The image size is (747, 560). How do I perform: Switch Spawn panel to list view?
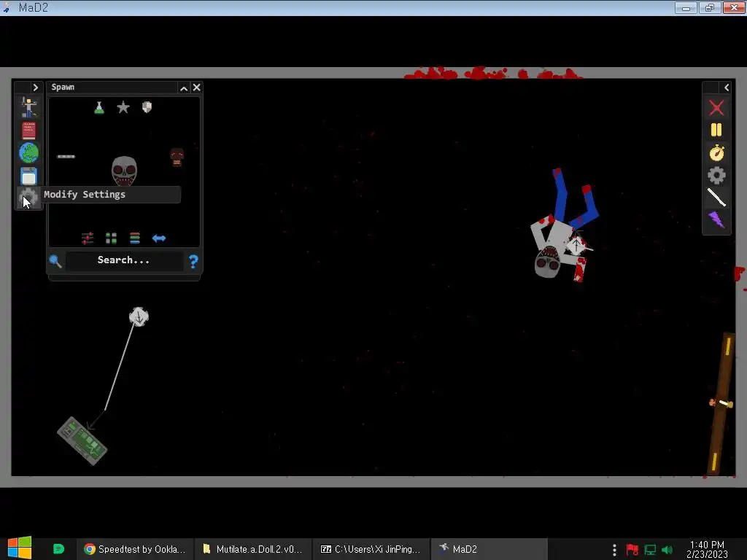[135, 238]
